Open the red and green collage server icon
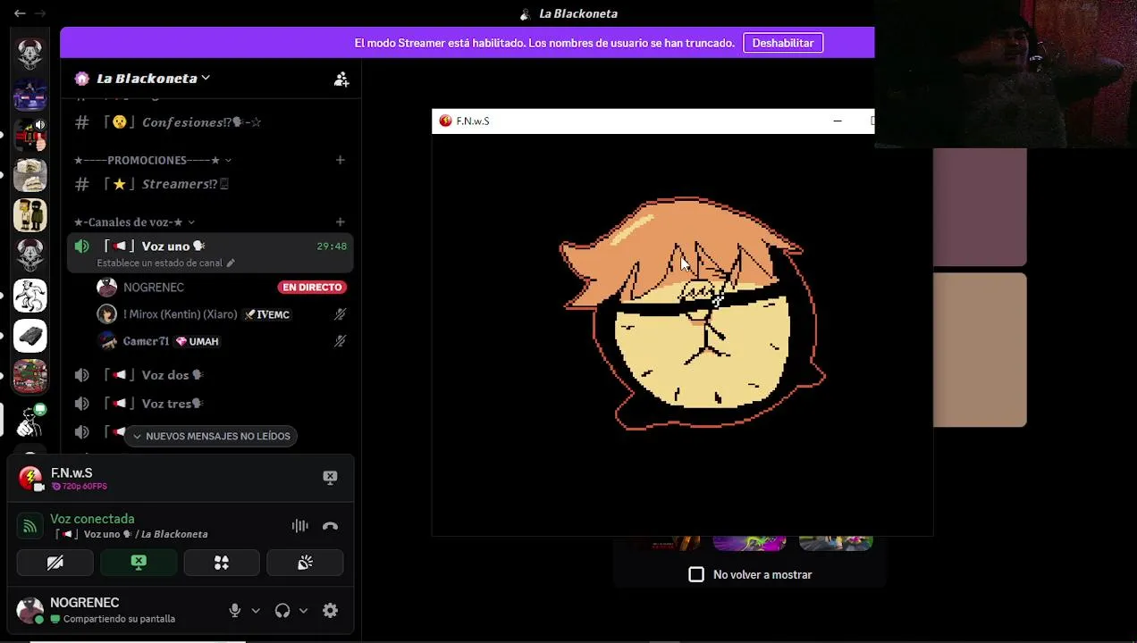 tap(30, 376)
